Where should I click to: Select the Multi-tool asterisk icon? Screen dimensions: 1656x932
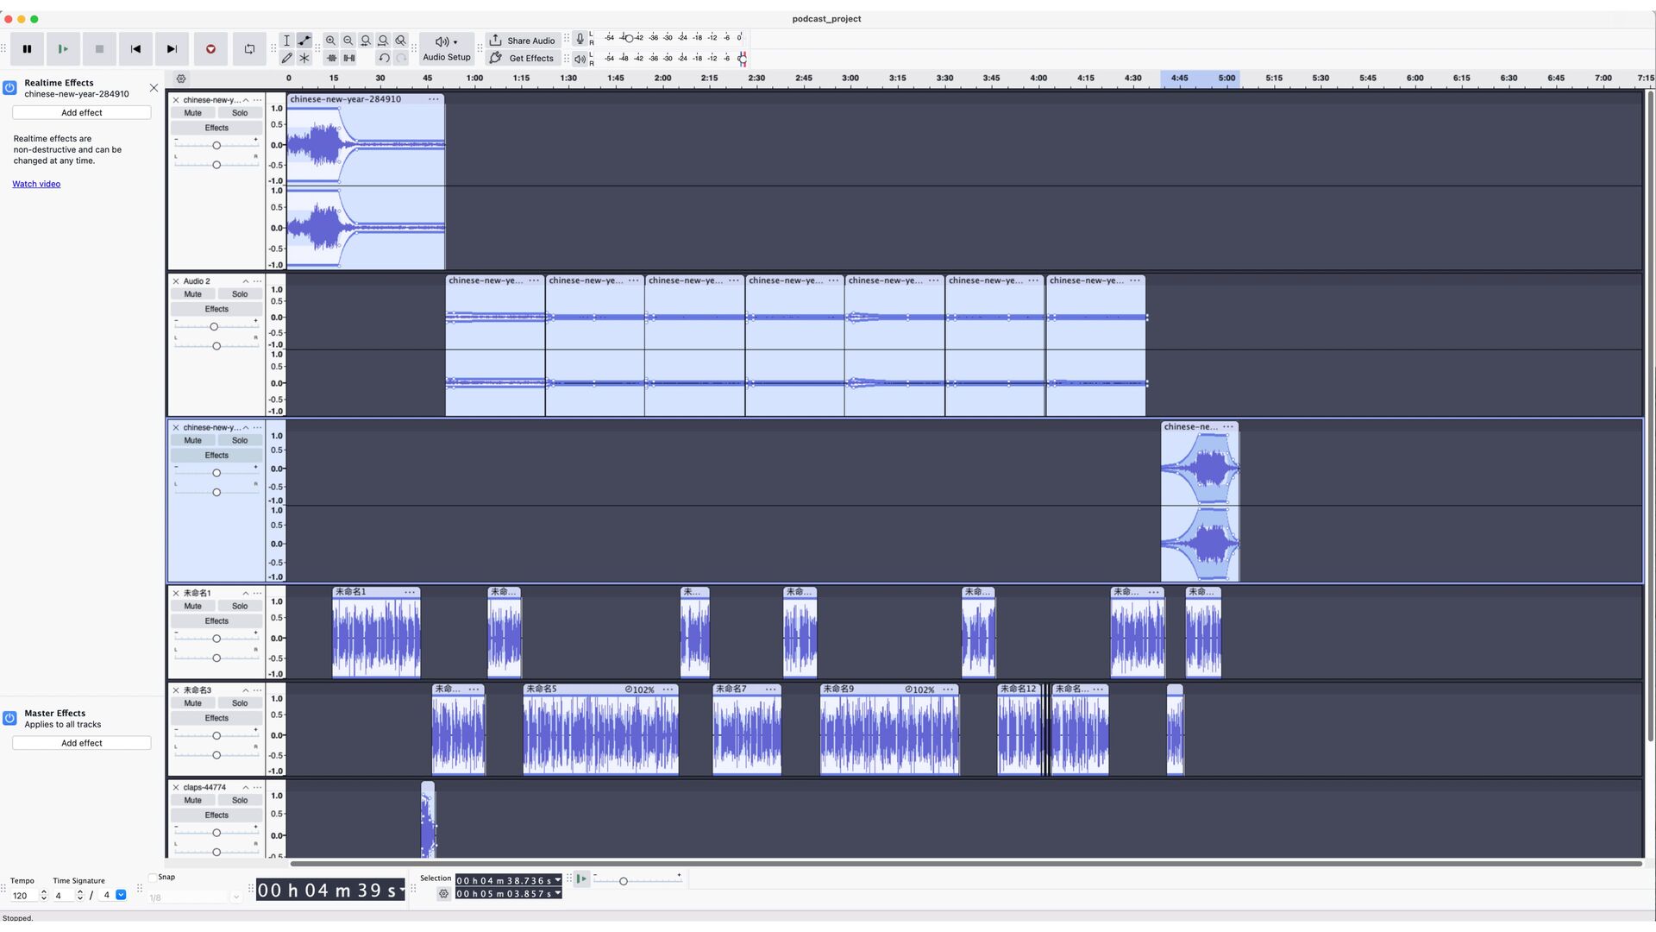point(304,58)
